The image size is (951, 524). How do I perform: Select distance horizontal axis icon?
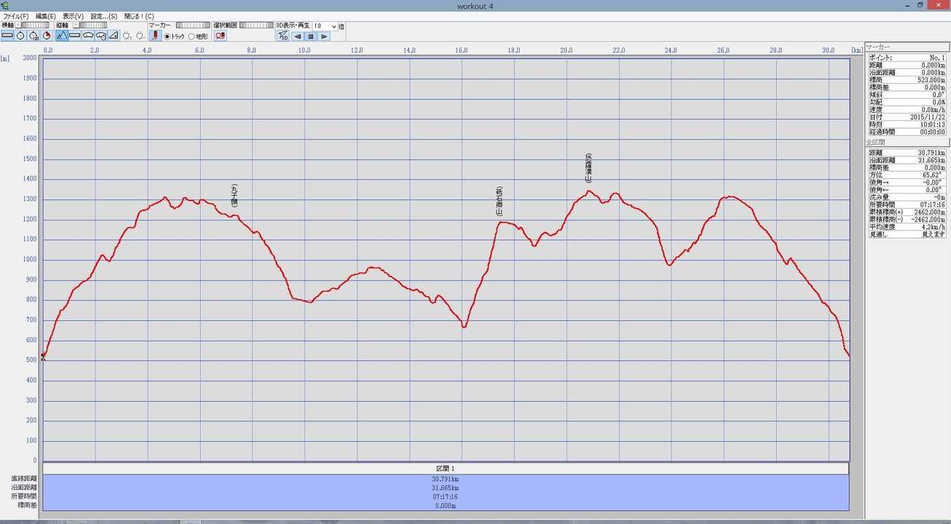tap(7, 35)
